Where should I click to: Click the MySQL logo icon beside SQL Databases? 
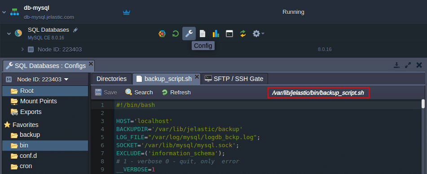click(18, 34)
